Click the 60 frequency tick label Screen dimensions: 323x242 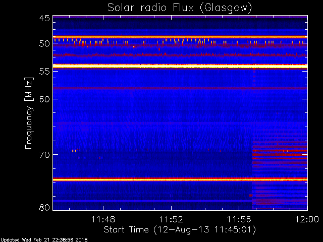(x=44, y=99)
